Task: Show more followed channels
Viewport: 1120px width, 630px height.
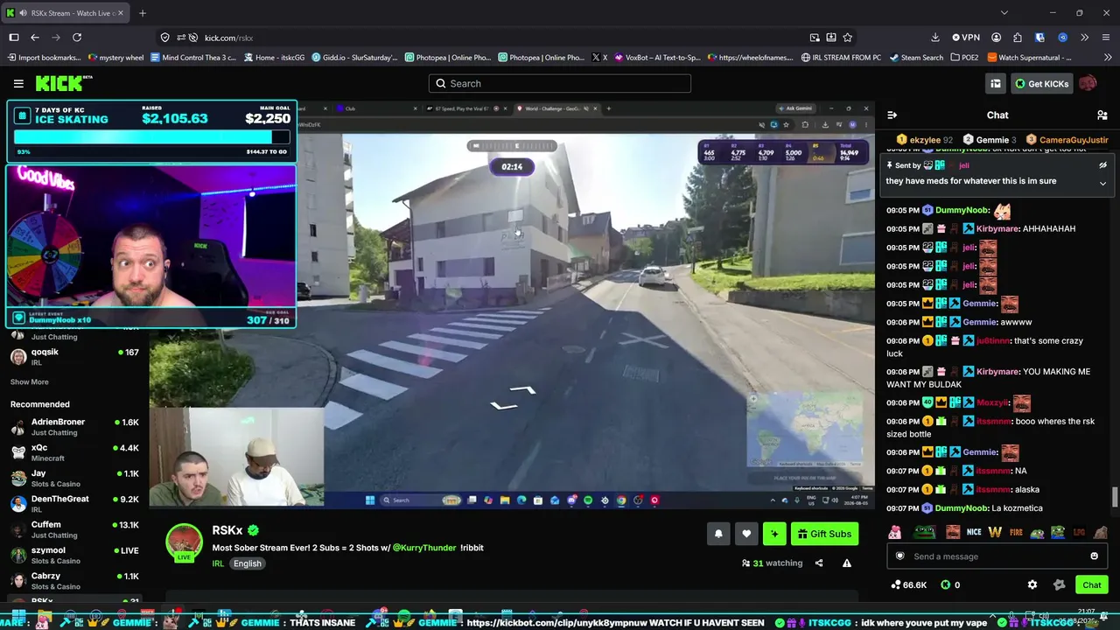Action: (x=30, y=382)
